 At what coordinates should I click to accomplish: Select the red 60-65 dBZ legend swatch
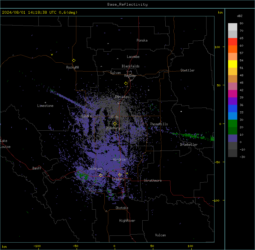(x=233, y=42)
